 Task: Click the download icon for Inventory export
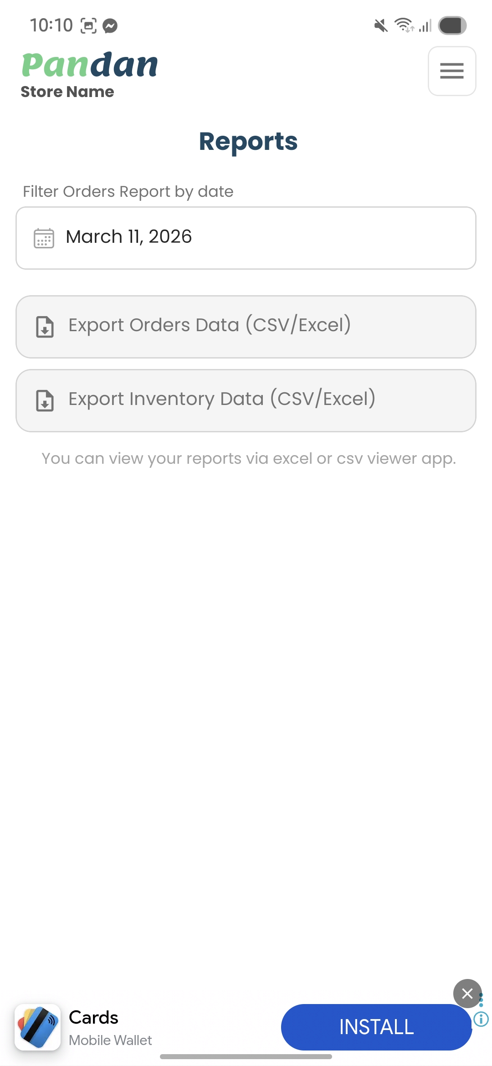tap(45, 400)
